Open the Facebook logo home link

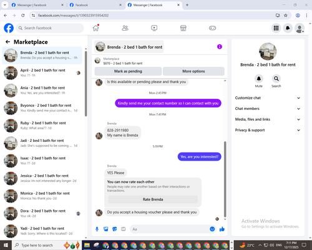pos(9,28)
